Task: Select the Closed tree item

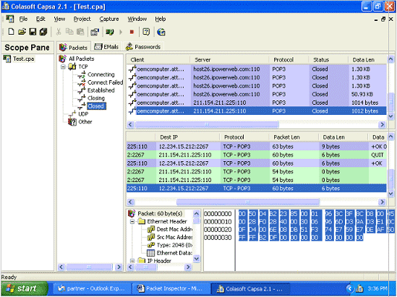Action: 95,106
